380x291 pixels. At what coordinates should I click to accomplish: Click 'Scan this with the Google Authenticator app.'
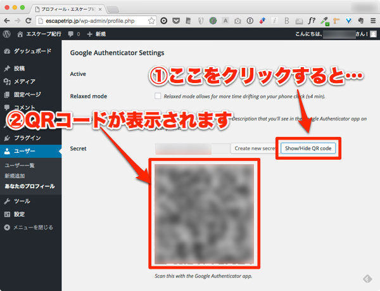(x=203, y=276)
